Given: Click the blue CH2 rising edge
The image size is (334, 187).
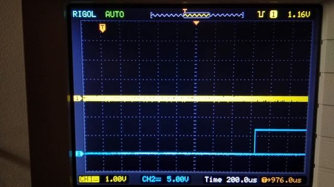Looking at the screenshot, I should pyautogui.click(x=255, y=141).
